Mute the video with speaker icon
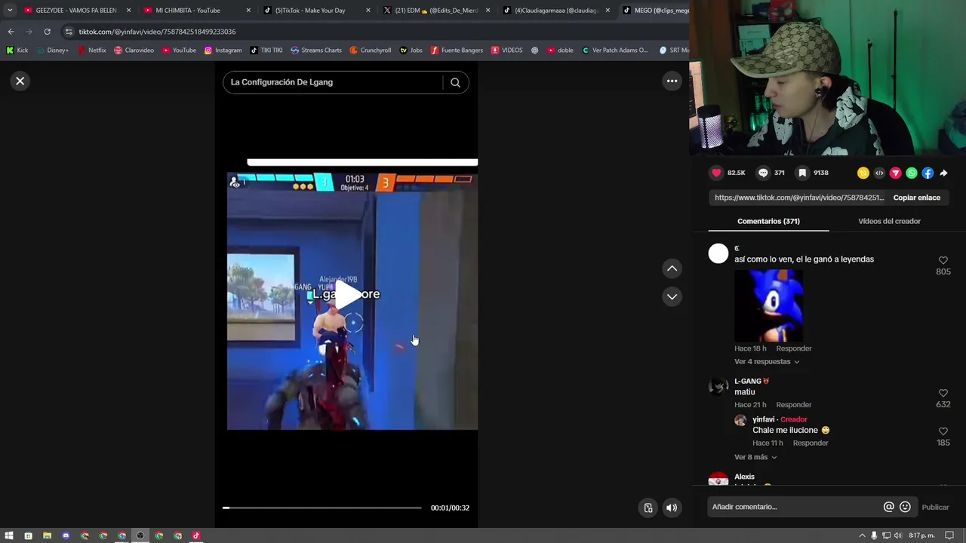Image resolution: width=966 pixels, height=543 pixels. click(x=672, y=508)
